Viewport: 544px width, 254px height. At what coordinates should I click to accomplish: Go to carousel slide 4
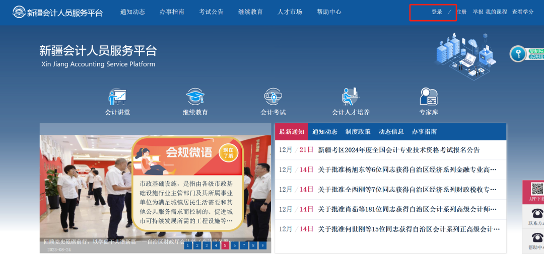[x=216, y=245]
